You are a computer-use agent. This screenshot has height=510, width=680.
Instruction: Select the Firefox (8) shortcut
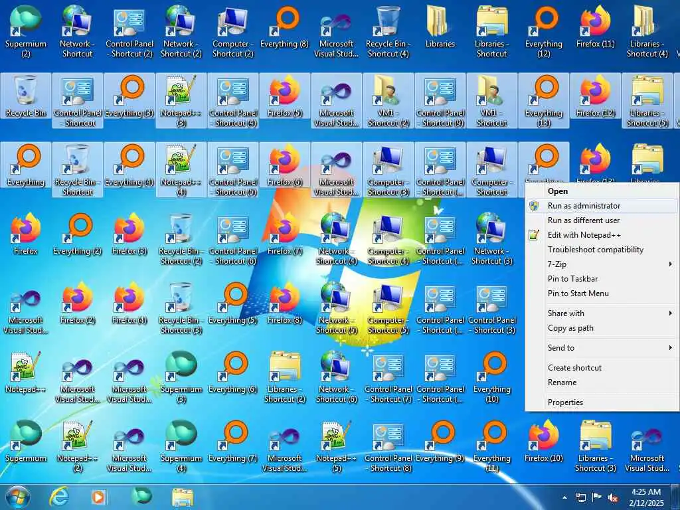284,303
